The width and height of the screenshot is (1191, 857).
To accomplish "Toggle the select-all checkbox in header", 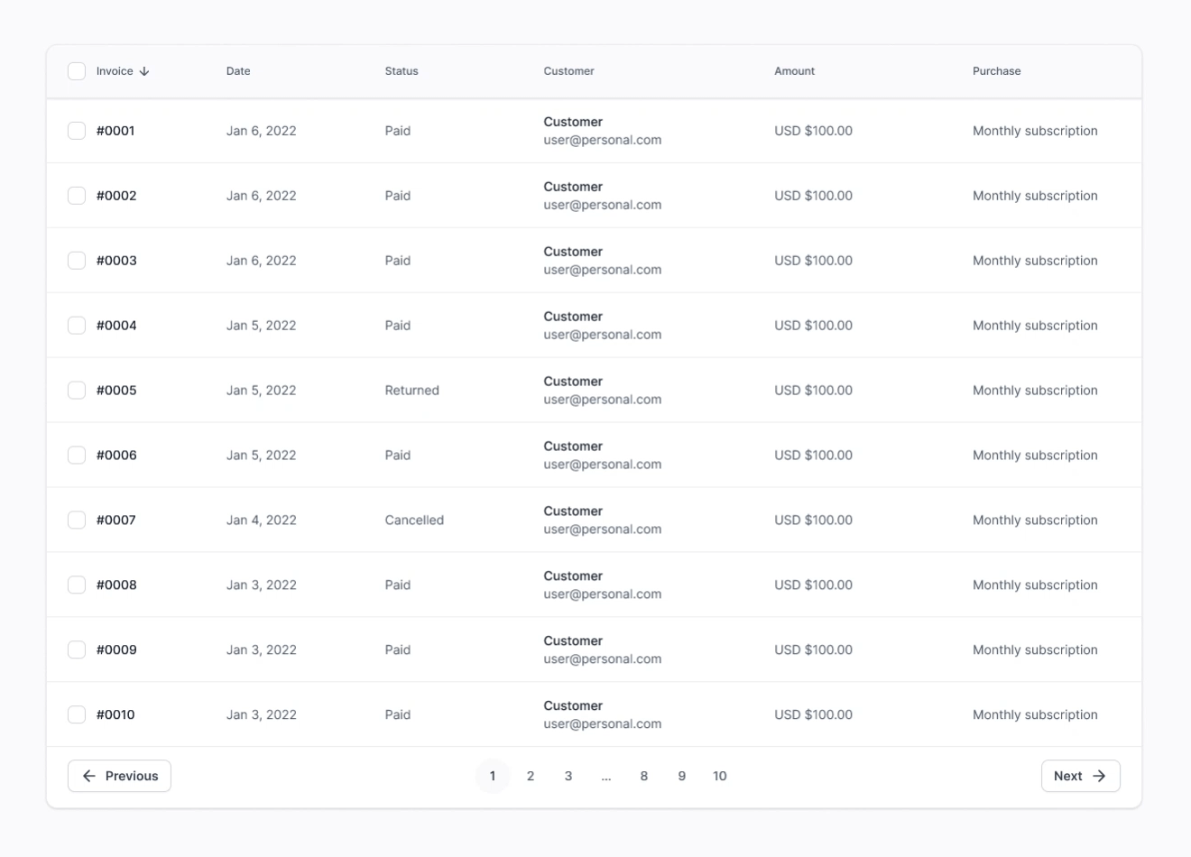I will [x=77, y=71].
